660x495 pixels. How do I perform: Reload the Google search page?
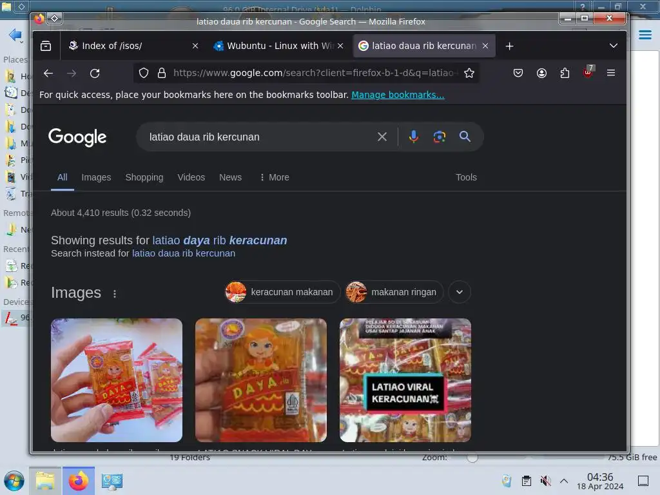point(95,73)
